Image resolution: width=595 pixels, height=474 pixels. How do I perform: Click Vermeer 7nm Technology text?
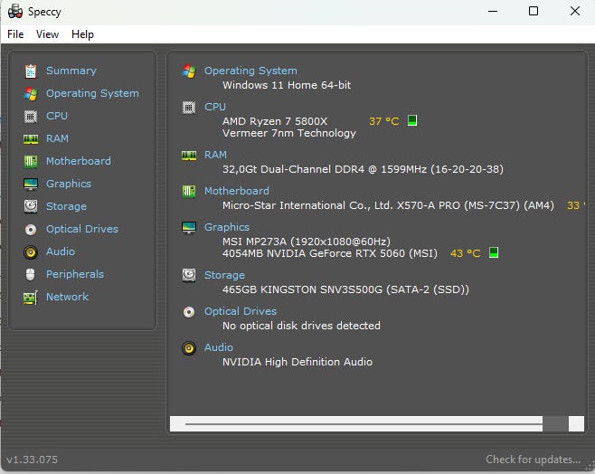(x=289, y=133)
